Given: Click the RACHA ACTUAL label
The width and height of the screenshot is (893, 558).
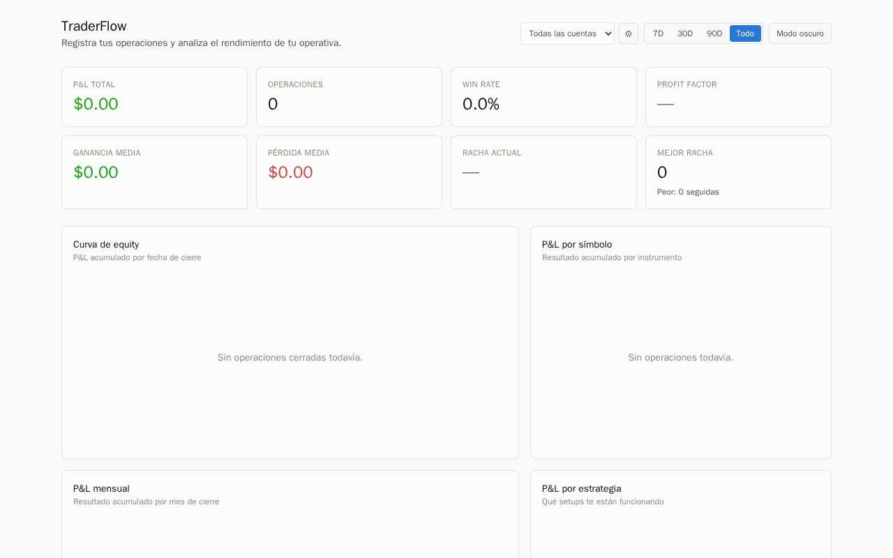Looking at the screenshot, I should point(492,153).
